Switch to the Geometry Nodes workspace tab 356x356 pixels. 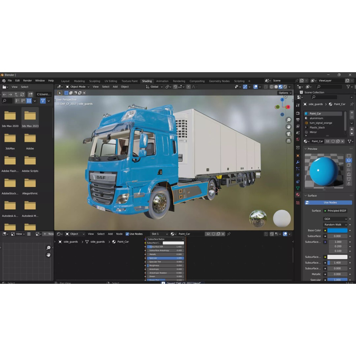[219, 81]
